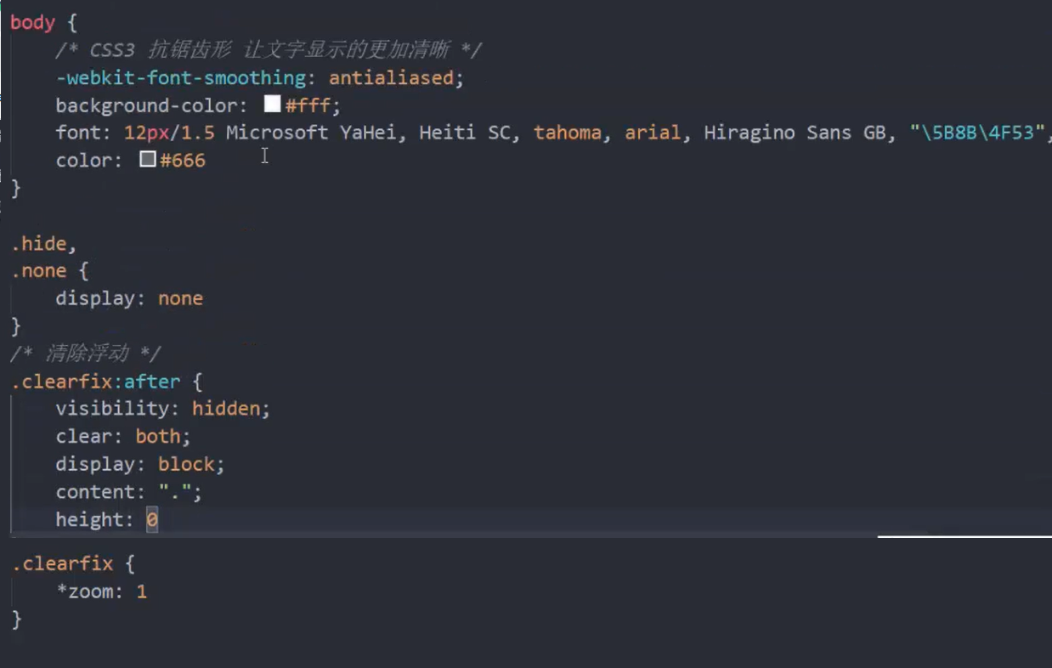The width and height of the screenshot is (1052, 668).
Task: Click the '清除浮动' comment line
Action: 85,354
